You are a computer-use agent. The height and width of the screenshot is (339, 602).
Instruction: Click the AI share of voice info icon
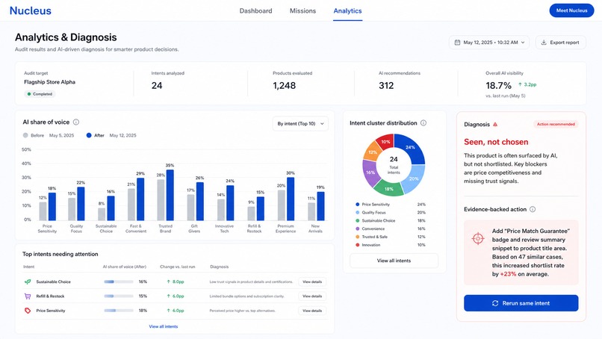76,122
